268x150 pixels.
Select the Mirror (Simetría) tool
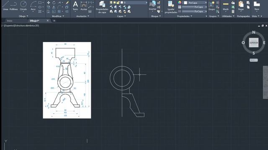coord(54,7)
